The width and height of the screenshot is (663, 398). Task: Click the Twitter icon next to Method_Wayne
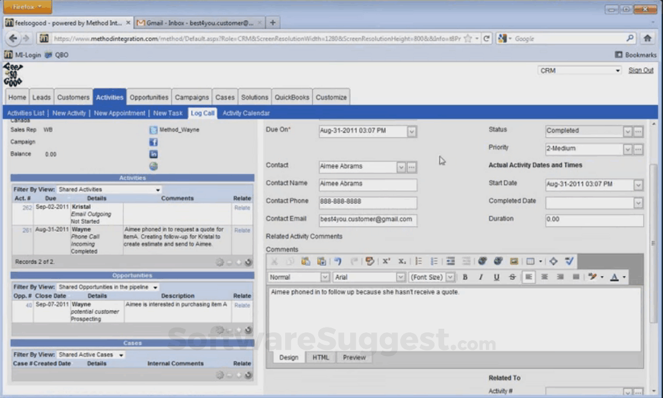click(x=153, y=130)
